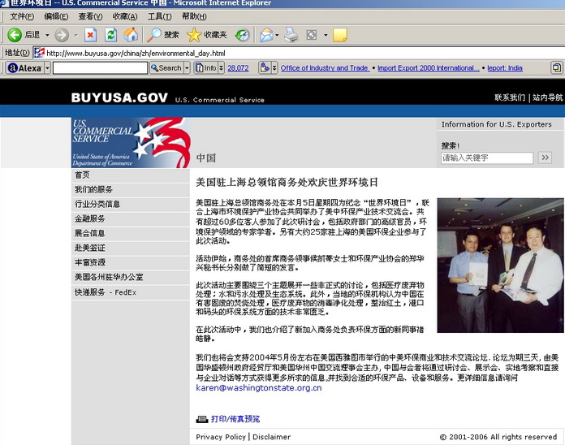Click the karen@washingtonstate.org.cn email link
565x445 pixels.
point(259,387)
